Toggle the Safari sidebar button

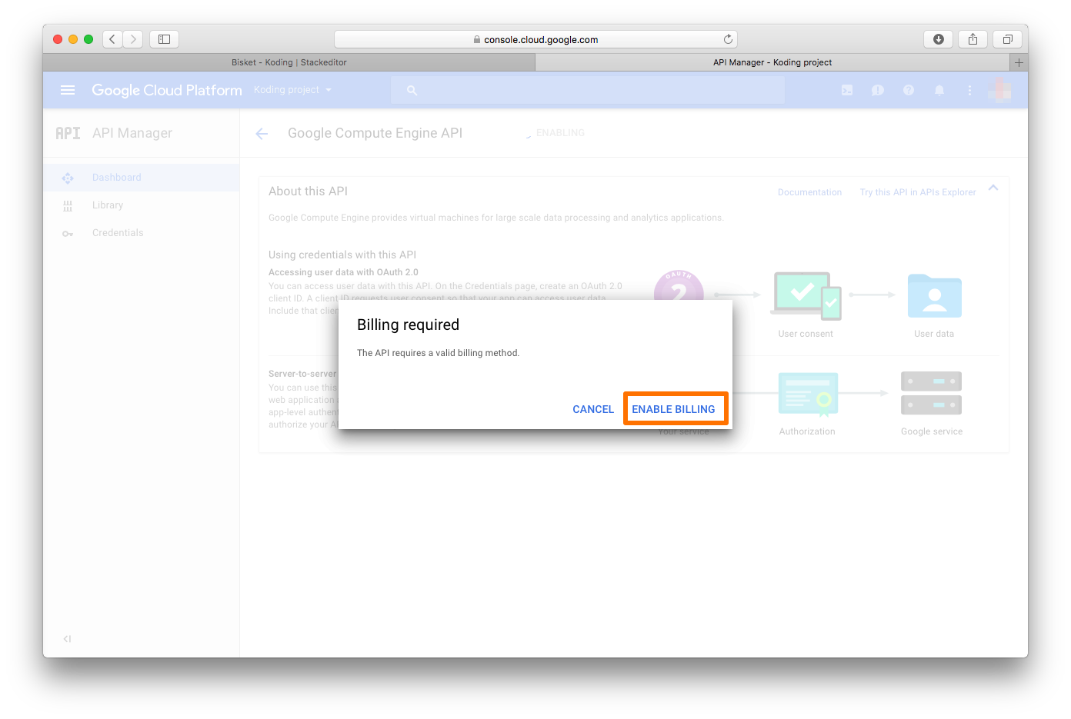[164, 39]
